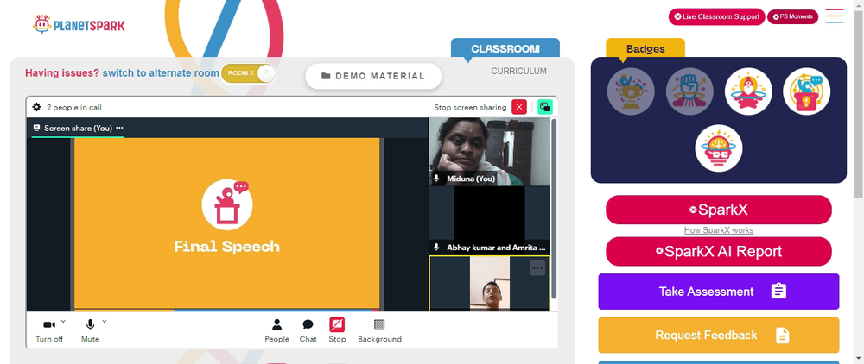Click the raised fist badge
Viewport: 864px width, 364px height.
pyautogui.click(x=689, y=91)
